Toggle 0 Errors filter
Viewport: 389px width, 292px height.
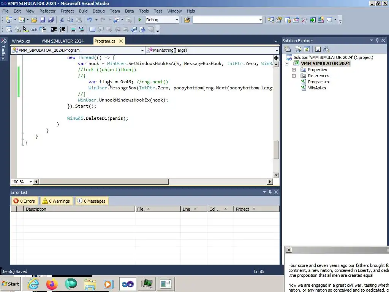coord(24,201)
